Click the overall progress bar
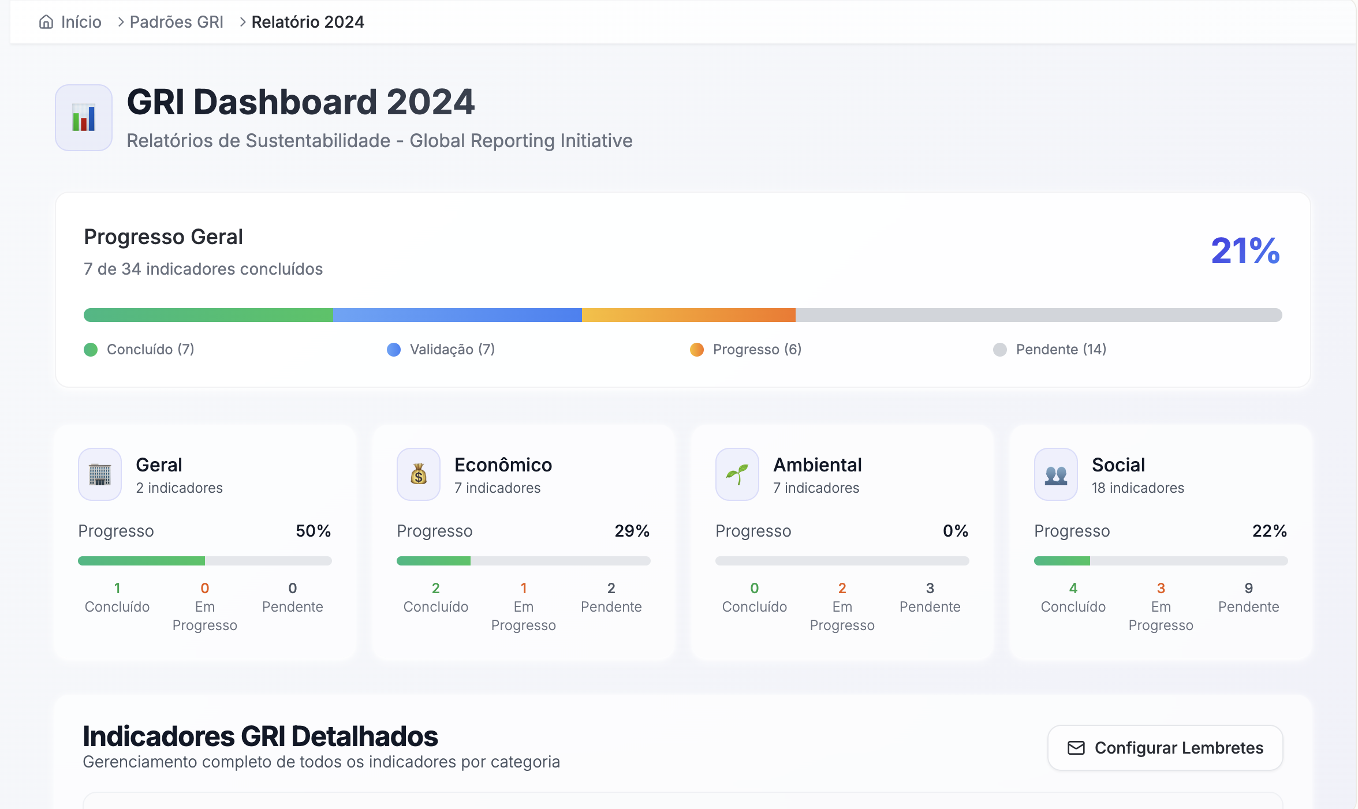 [682, 315]
